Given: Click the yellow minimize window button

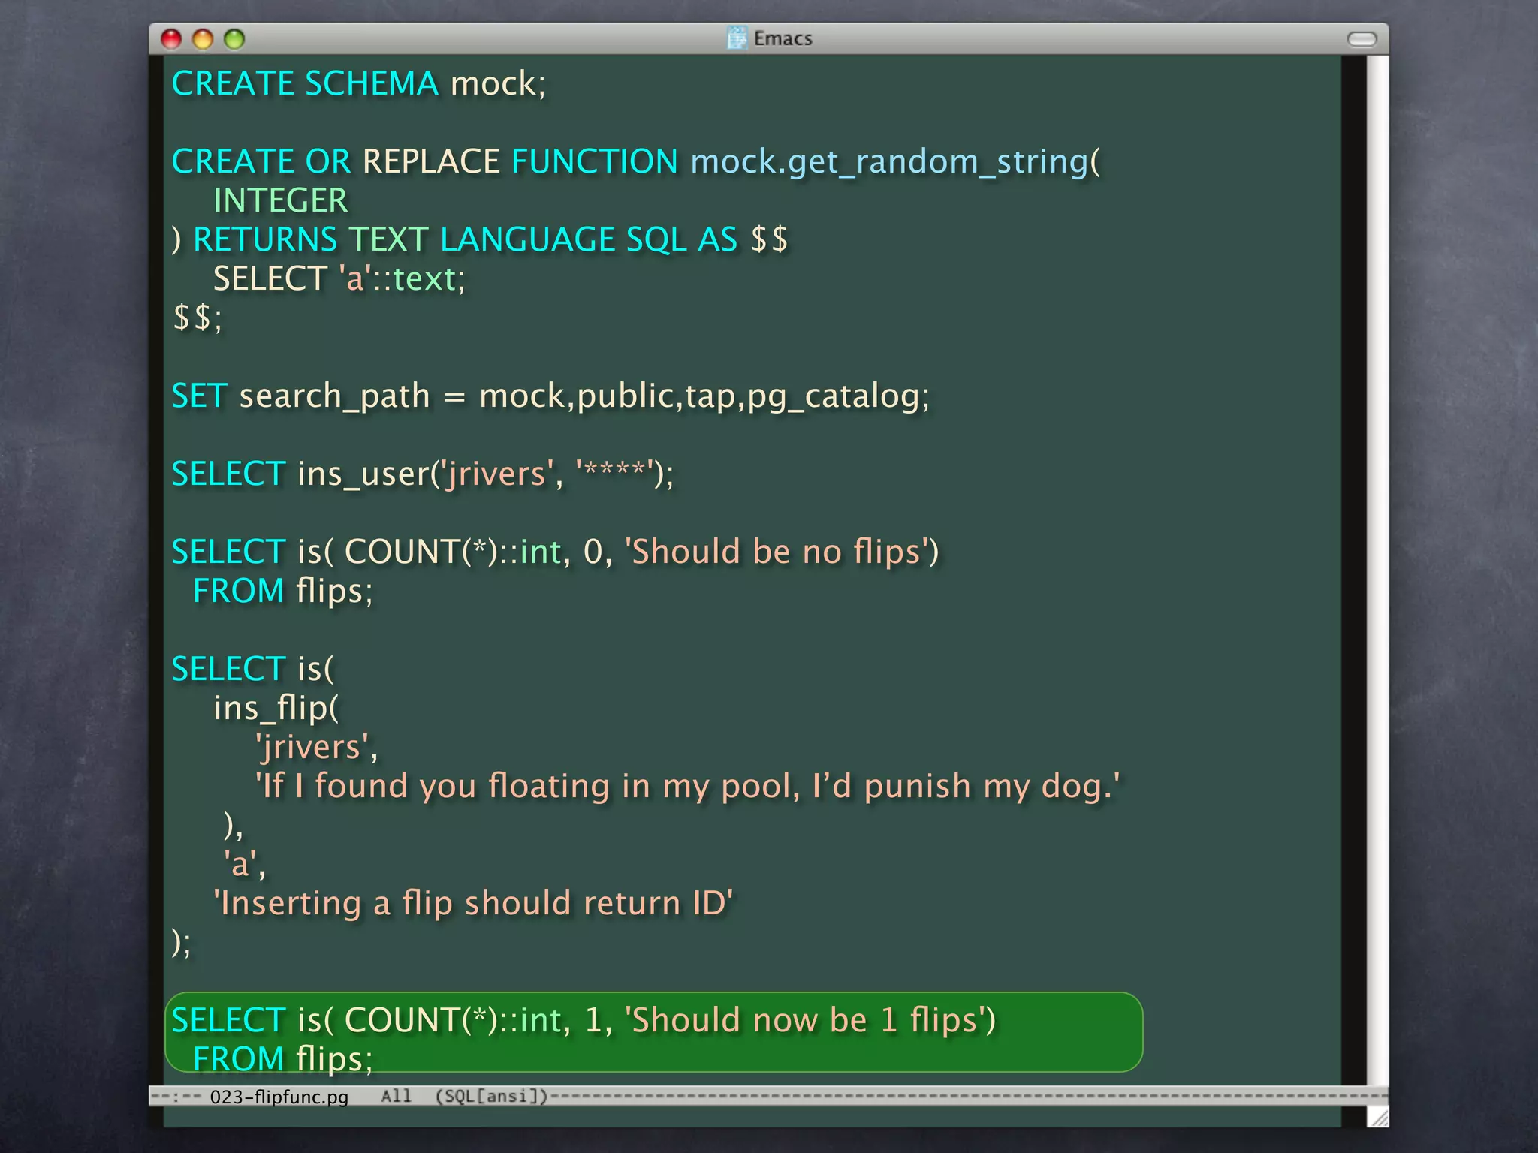Looking at the screenshot, I should click(203, 39).
